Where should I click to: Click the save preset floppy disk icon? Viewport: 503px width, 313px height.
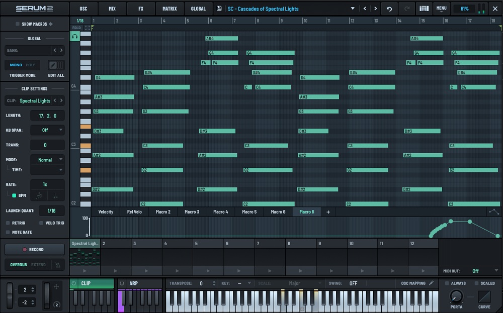click(219, 9)
